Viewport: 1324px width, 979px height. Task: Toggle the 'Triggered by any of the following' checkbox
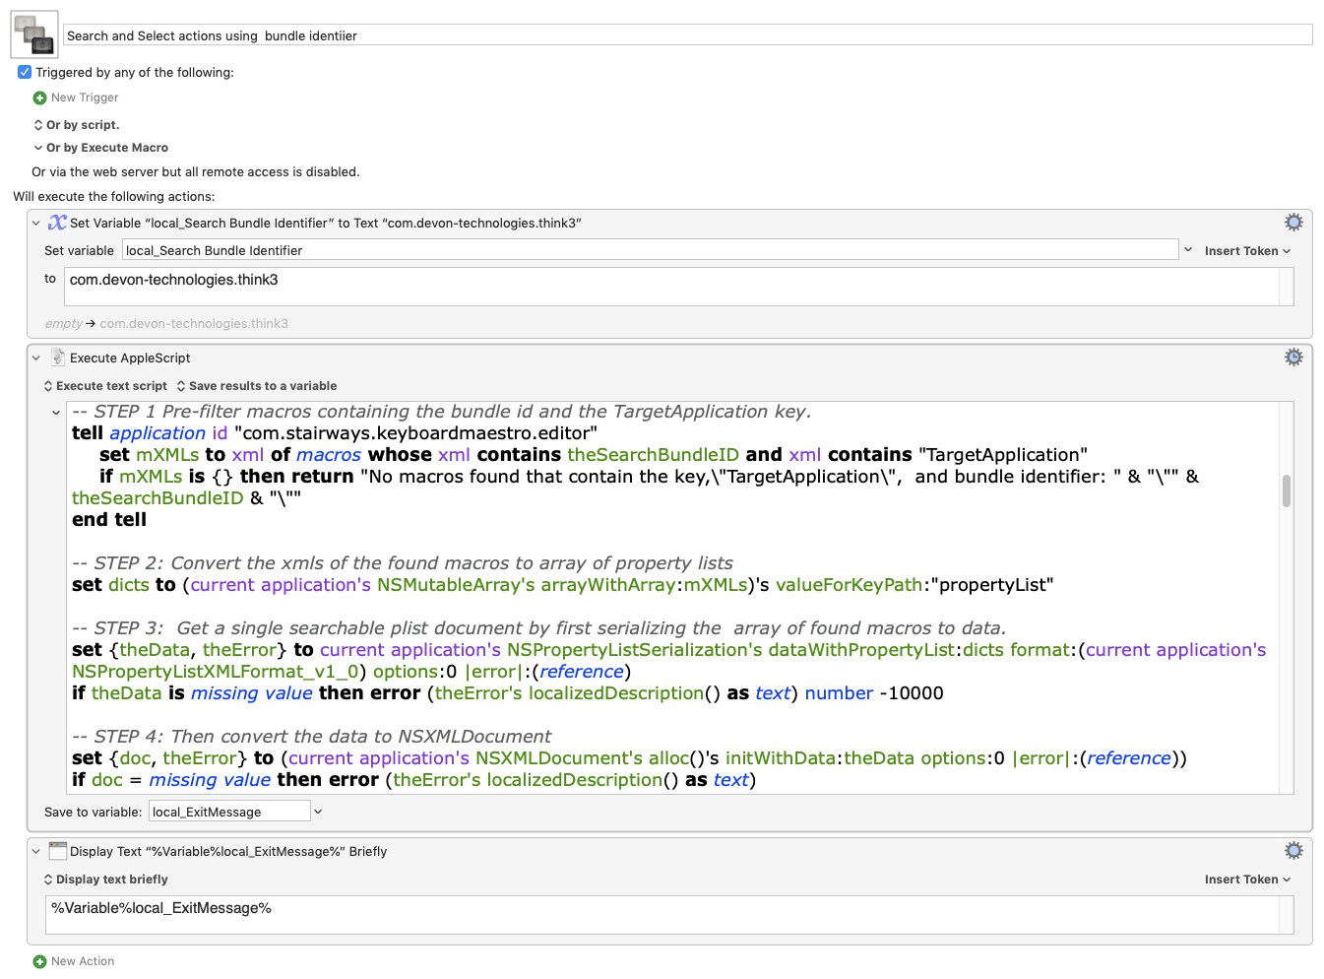tap(25, 72)
